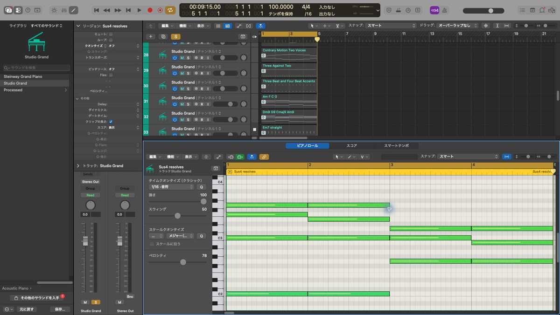This screenshot has height=315, width=560.
Task: Toggle Flex button in tracks toolbar
Action: (x=248, y=26)
